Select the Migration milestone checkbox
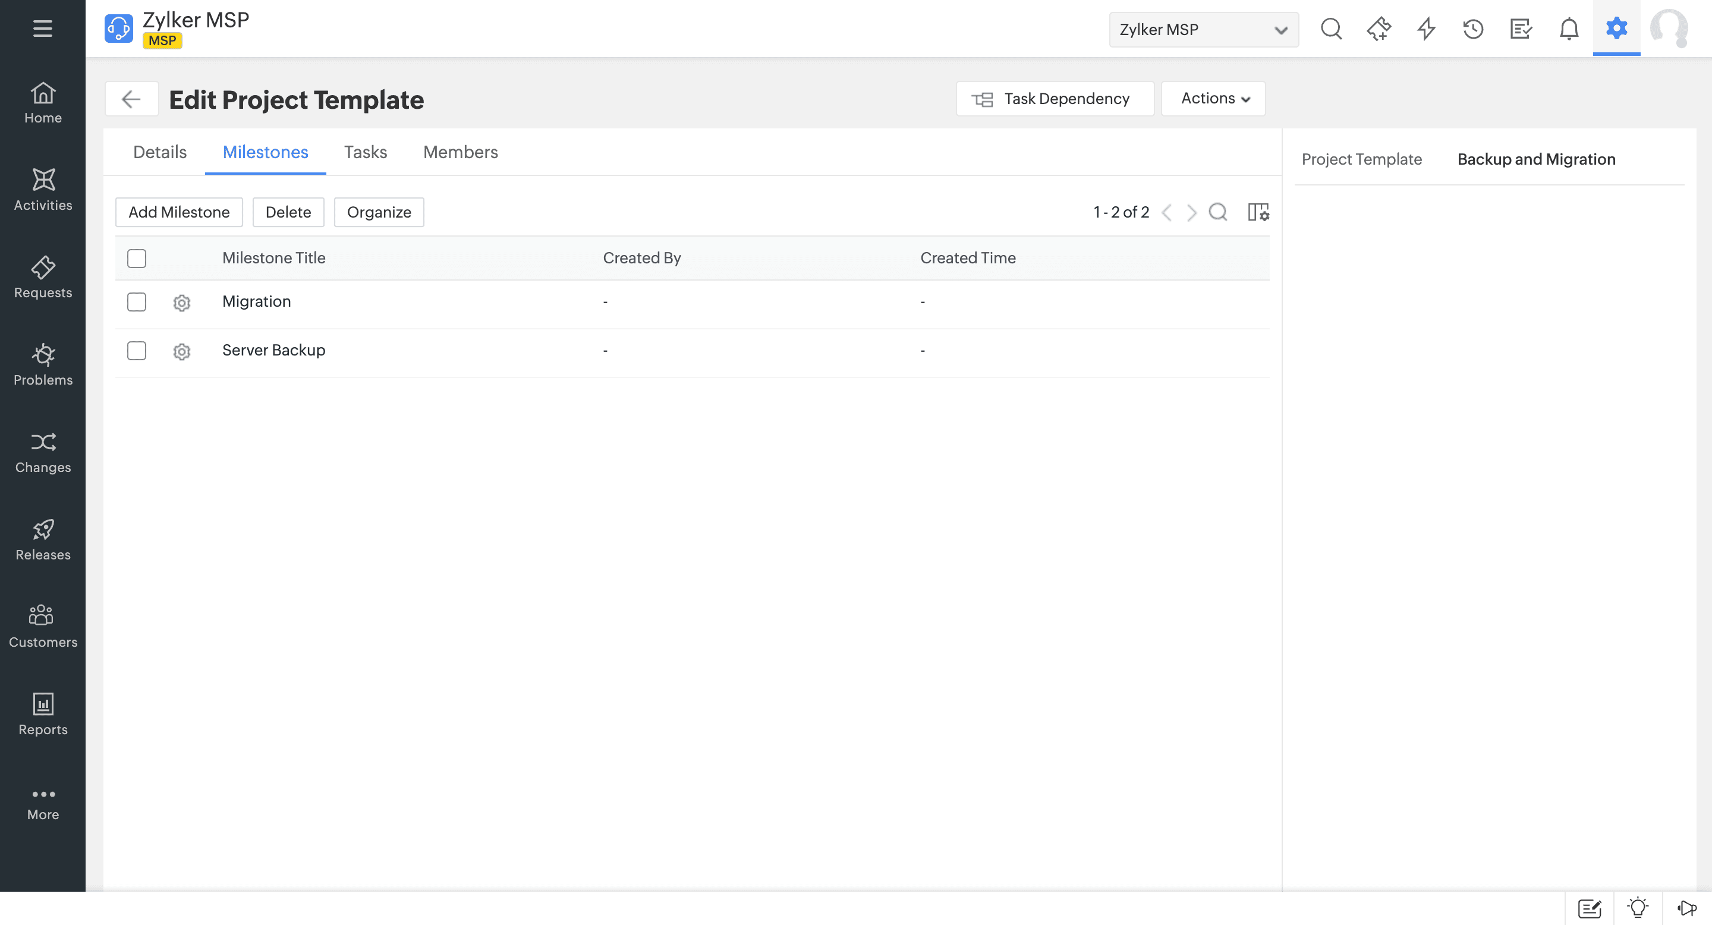Screen dimensions: 1712x925 tap(136, 301)
